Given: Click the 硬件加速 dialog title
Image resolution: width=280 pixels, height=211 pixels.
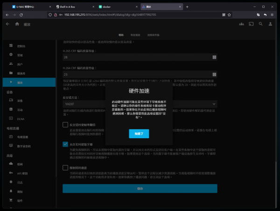Looking at the screenshot, I should 139,91.
